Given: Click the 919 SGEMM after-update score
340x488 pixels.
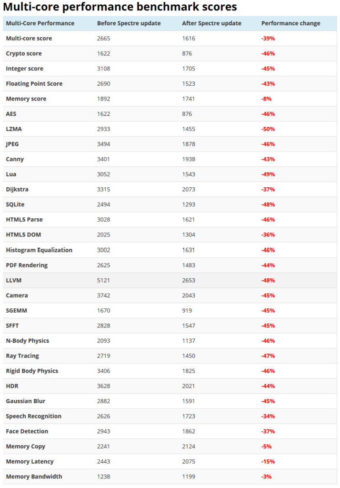Looking at the screenshot, I should (x=187, y=310).
